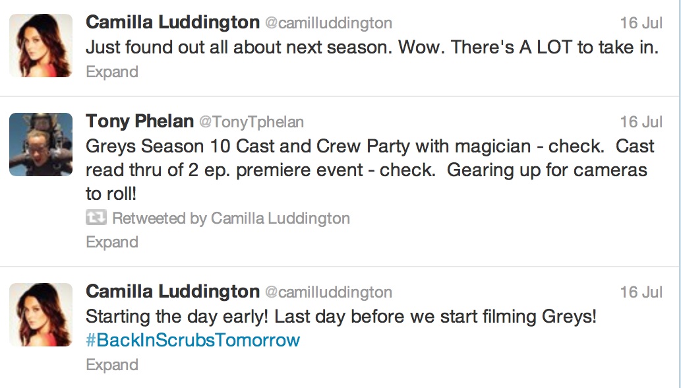The width and height of the screenshot is (681, 388).
Task: Open the @TonyTphelan handle link
Action: point(251,122)
